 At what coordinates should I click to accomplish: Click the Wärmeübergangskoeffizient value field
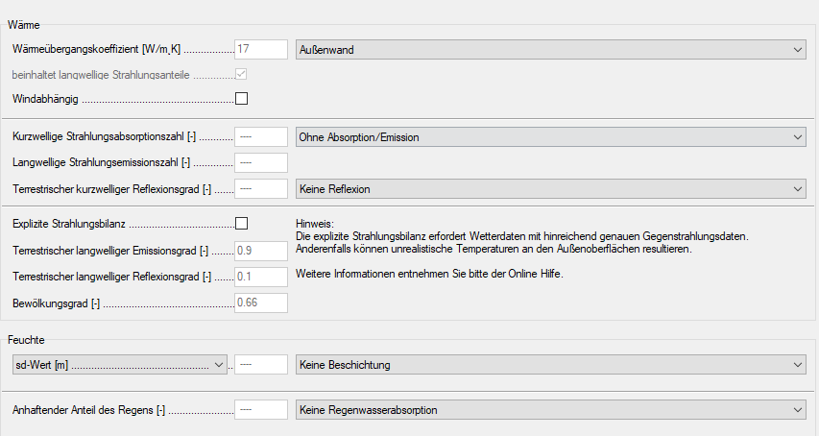click(x=261, y=50)
